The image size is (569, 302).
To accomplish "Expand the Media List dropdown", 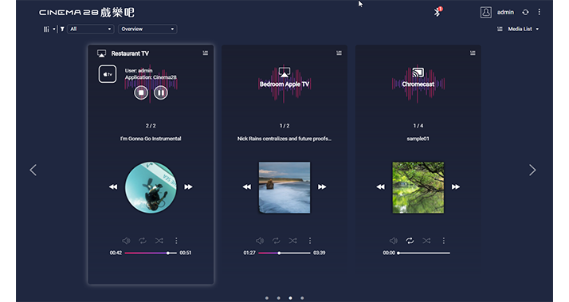I will (x=518, y=29).
